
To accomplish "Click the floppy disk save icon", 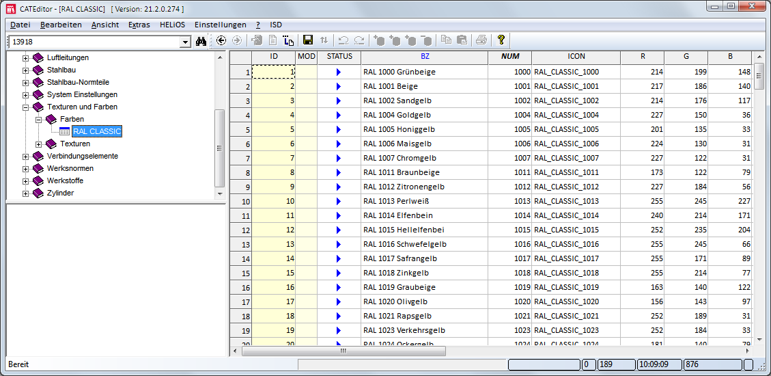I will click(x=308, y=41).
